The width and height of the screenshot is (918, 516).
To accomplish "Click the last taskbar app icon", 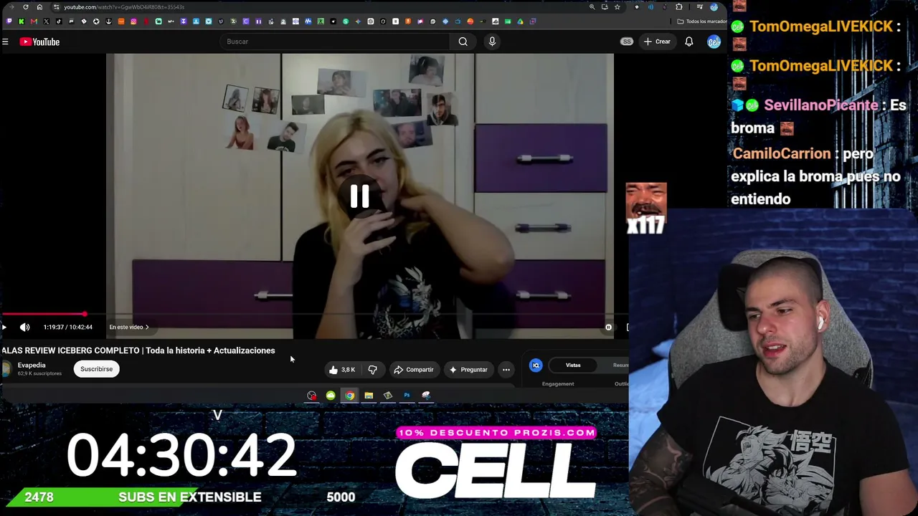I will coord(426,396).
